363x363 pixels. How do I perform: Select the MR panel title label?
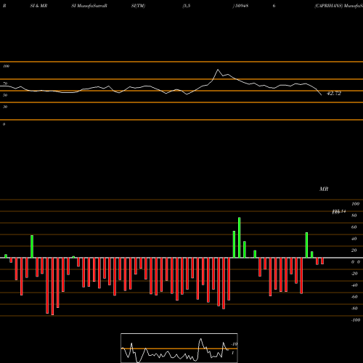click(324, 189)
